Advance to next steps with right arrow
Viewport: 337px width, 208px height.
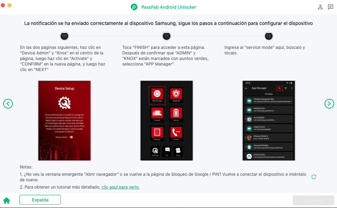click(329, 103)
